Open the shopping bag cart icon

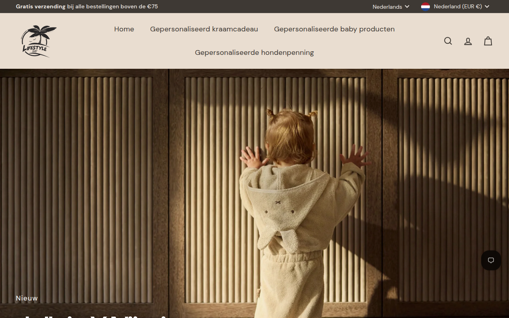[488, 41]
